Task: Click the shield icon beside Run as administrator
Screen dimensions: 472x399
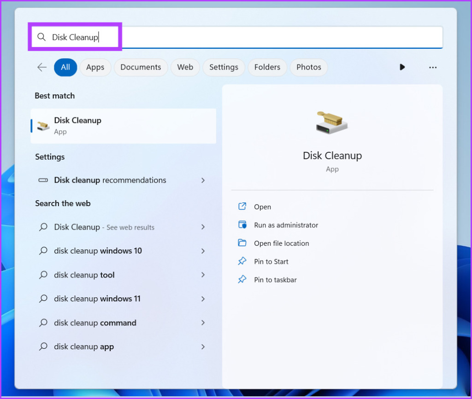Action: click(242, 225)
